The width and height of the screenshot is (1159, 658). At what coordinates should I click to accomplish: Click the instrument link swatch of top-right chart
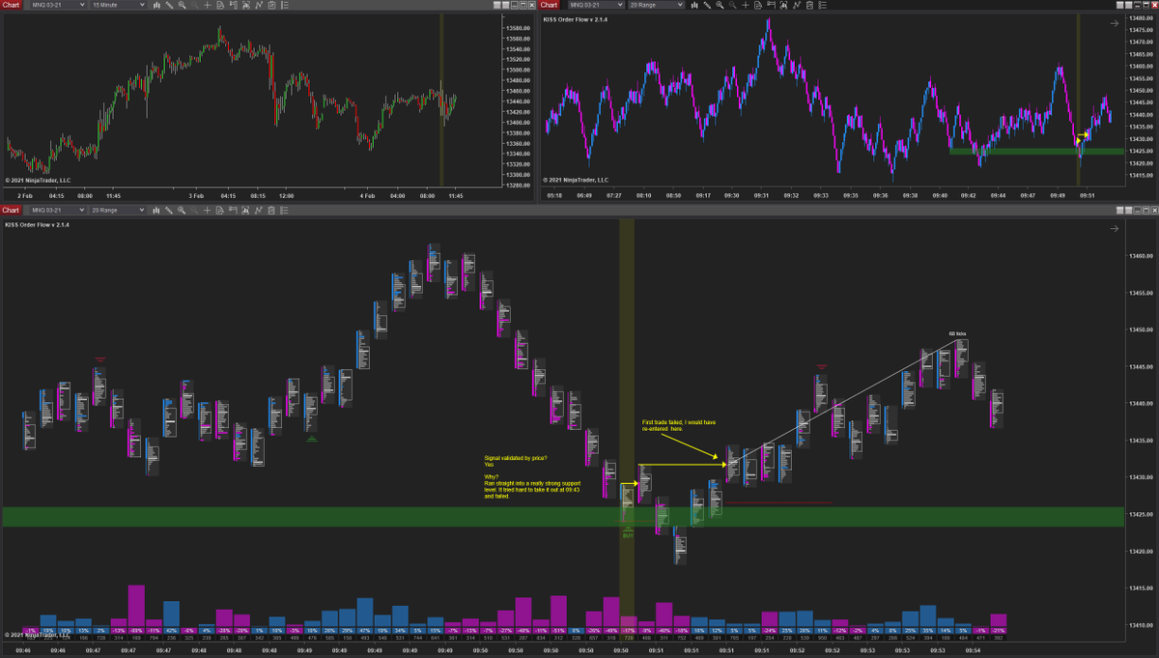tap(1120, 5)
